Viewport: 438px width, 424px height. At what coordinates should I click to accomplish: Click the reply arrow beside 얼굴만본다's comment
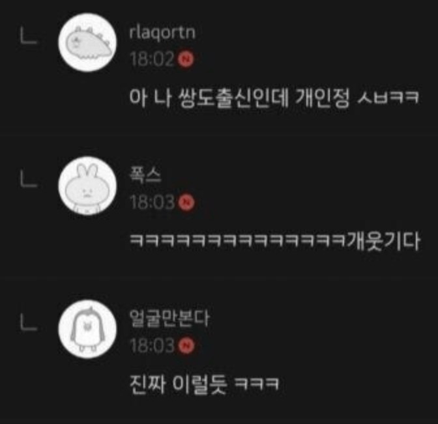[x=29, y=324]
